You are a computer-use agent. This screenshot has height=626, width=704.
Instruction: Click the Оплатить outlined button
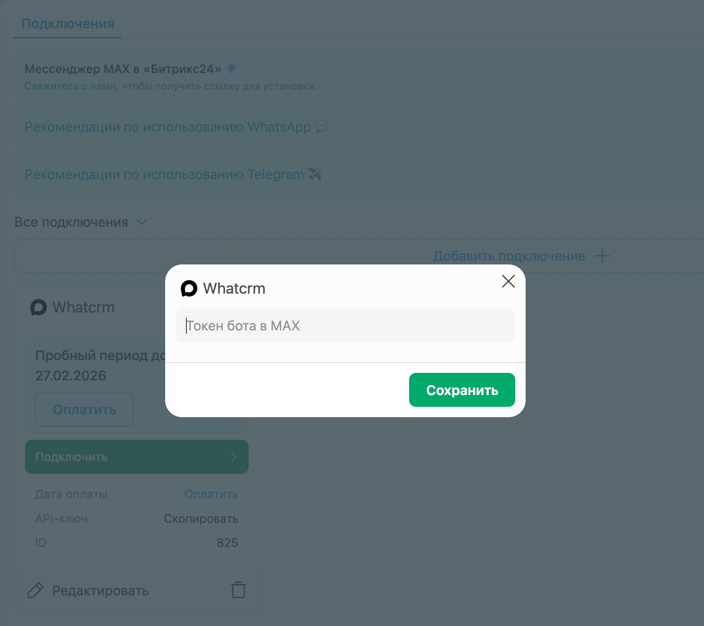click(84, 410)
